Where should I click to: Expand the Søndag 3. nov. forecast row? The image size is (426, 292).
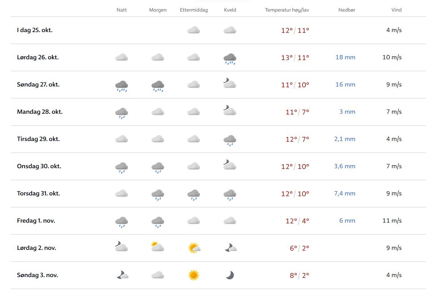[x=37, y=275]
